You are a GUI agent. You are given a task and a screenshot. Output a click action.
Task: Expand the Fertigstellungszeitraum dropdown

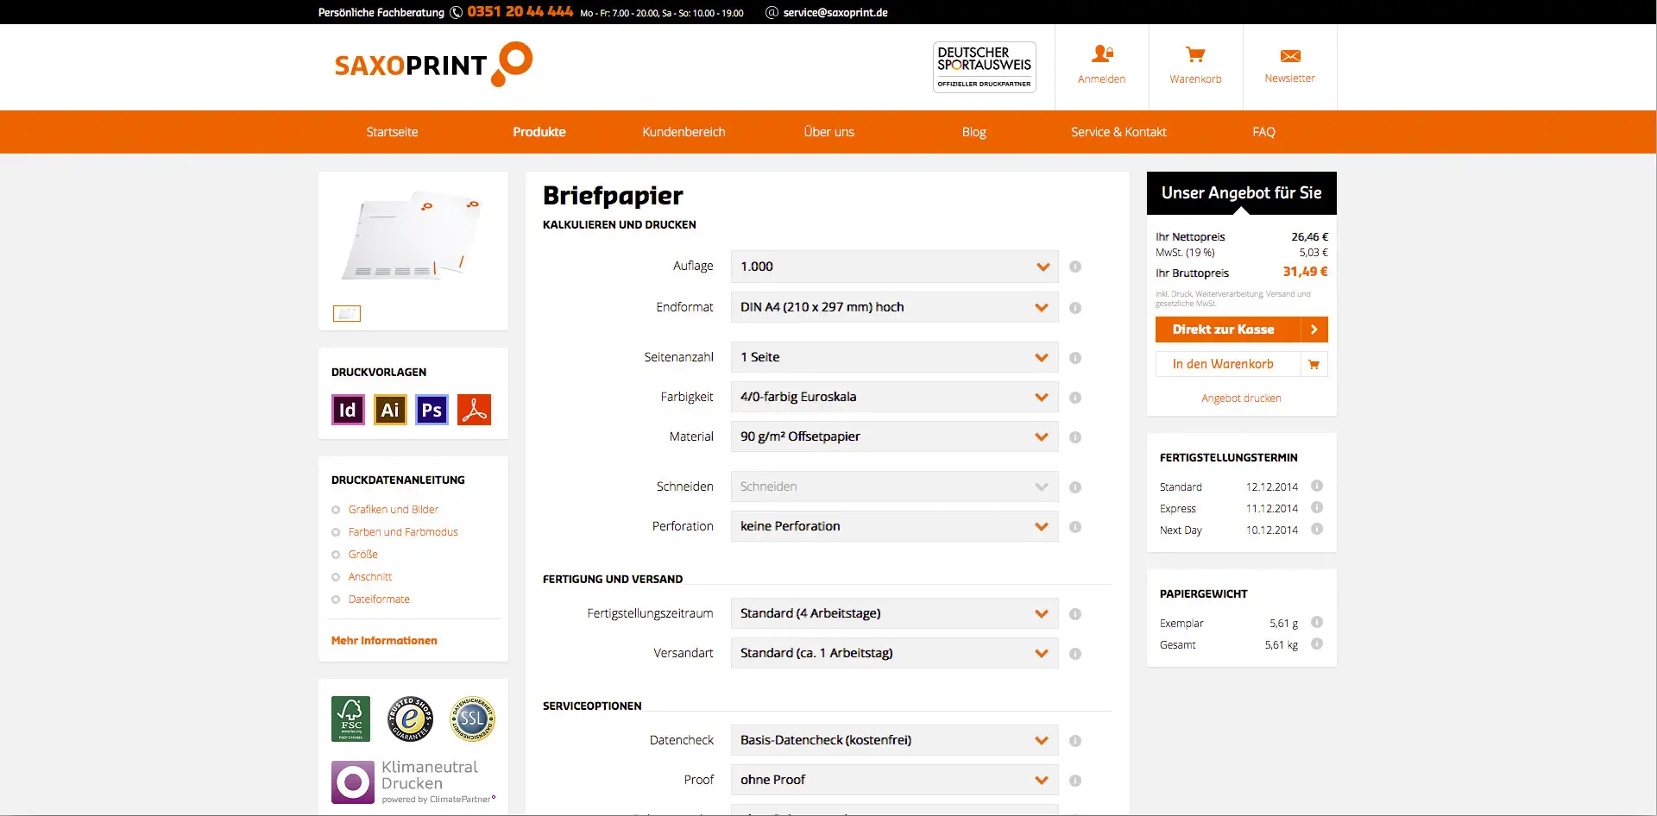click(893, 613)
